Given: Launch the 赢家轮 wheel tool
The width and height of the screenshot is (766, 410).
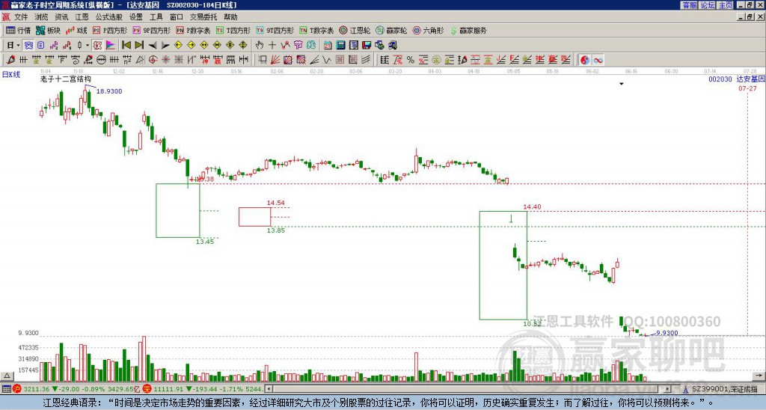Looking at the screenshot, I should tap(392, 30).
